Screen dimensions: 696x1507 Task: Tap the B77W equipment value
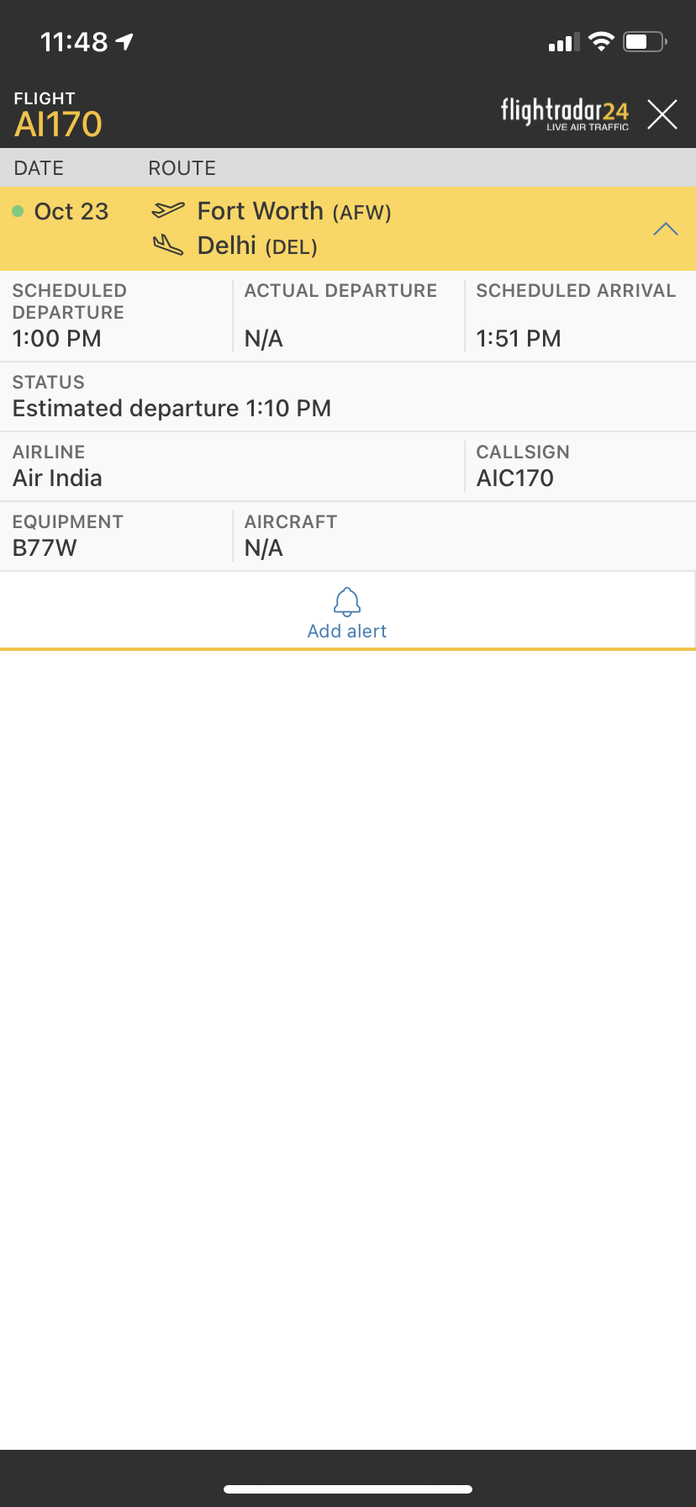point(45,548)
